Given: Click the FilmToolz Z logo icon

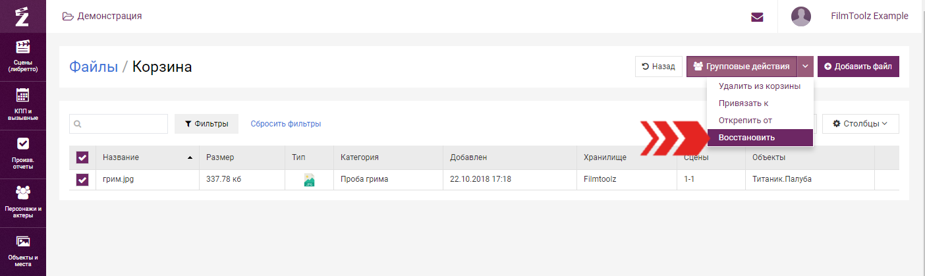Looking at the screenshot, I should point(22,16).
